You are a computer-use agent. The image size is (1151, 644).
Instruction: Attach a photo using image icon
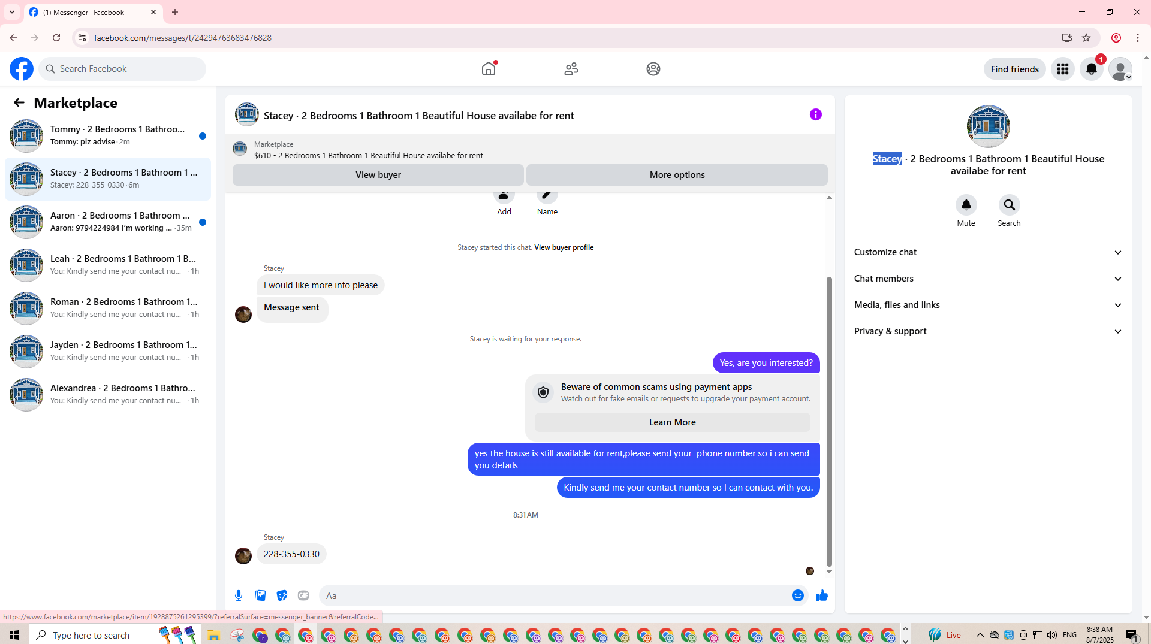tap(260, 595)
